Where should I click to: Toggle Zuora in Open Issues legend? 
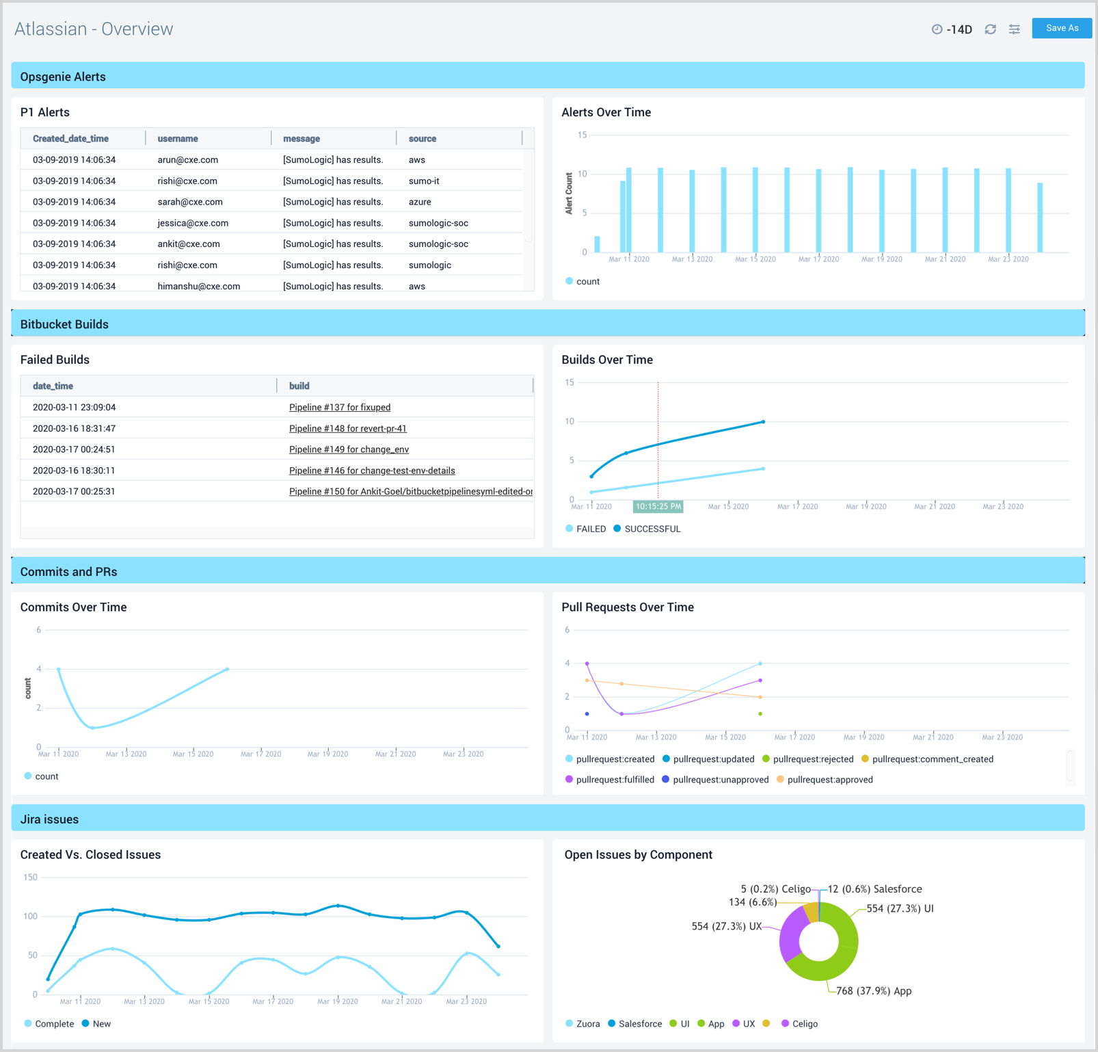583,1024
